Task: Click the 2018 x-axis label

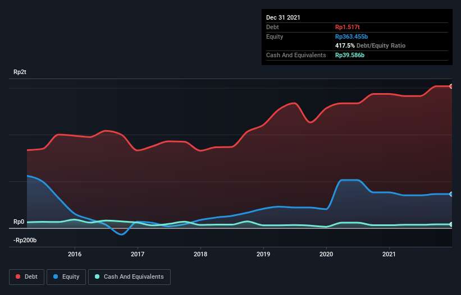Action: click(x=200, y=254)
